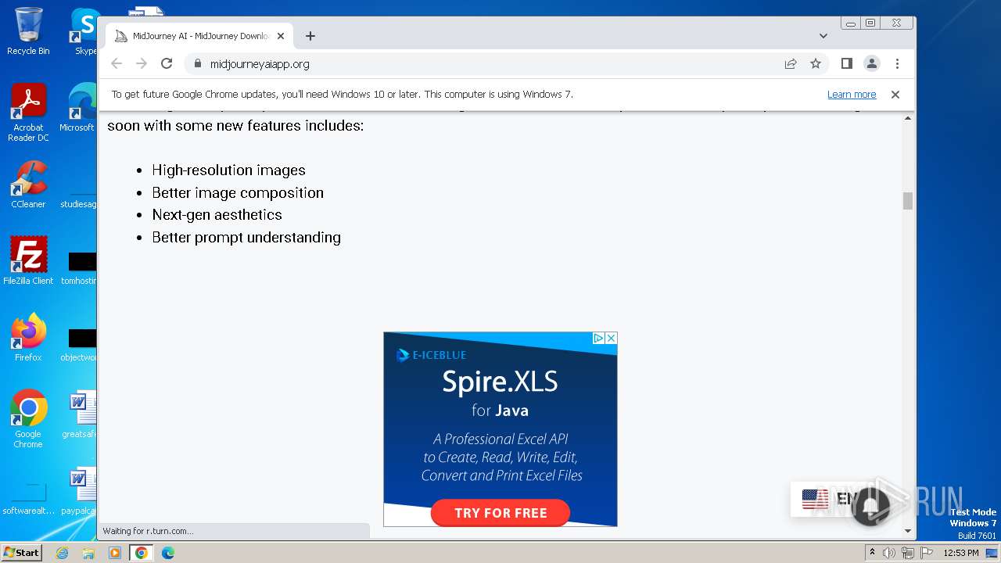The height and width of the screenshot is (563, 1001).
Task: Click 'Next-gen aesthetics' text
Action: coord(217,214)
